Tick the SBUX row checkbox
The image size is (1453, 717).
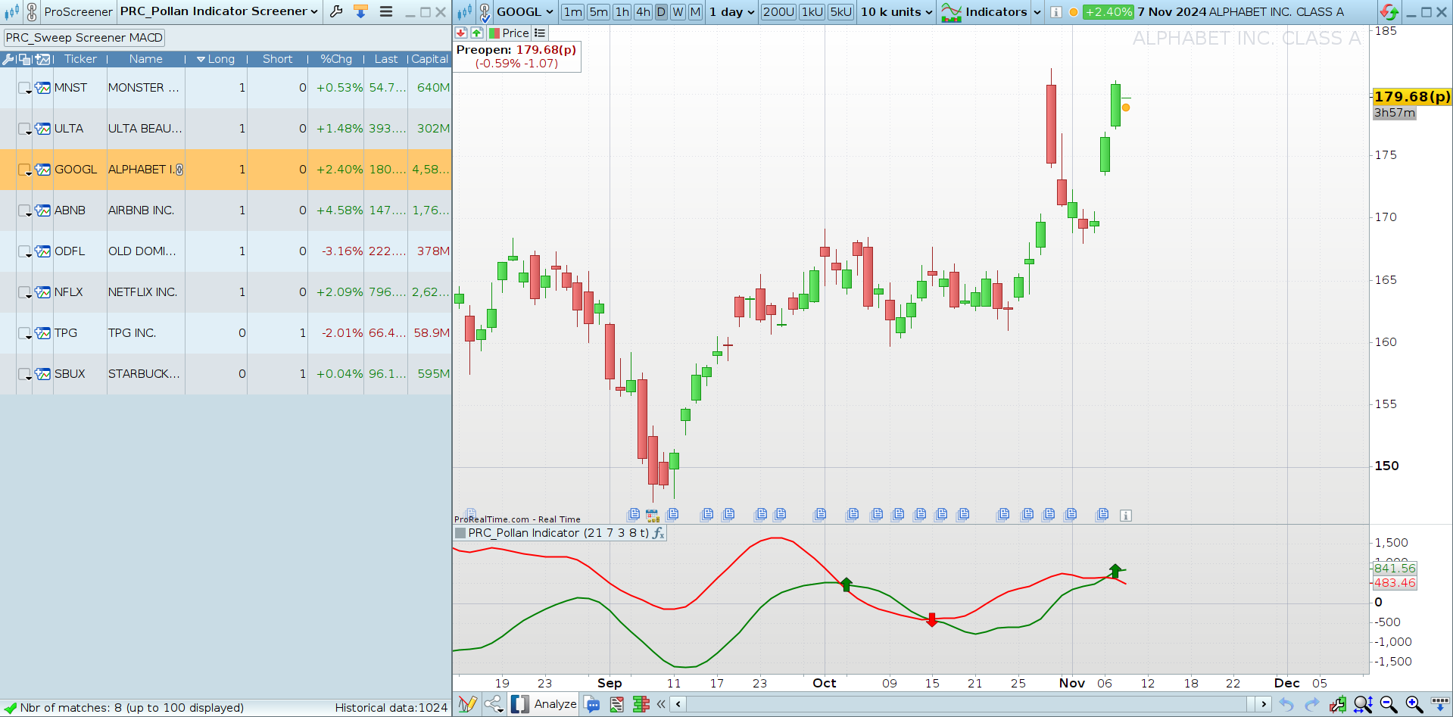click(24, 374)
